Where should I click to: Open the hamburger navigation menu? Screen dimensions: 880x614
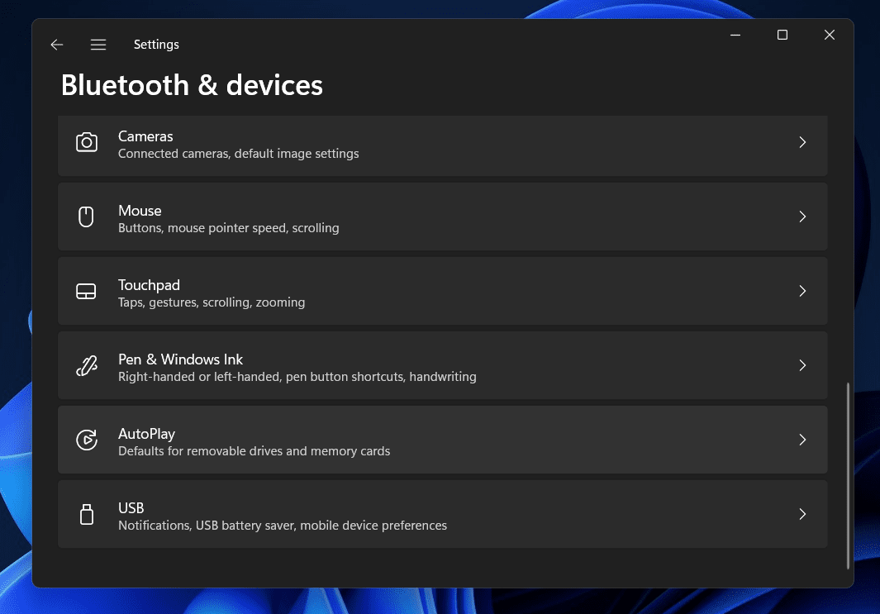[98, 45]
